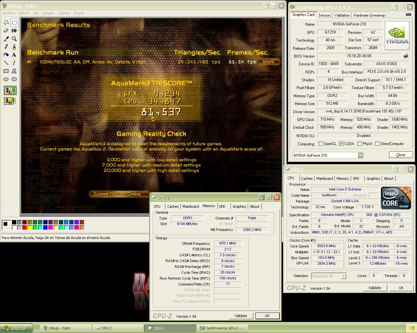This screenshot has height=333, width=417.
Task: Choose the opaque selection mode option
Action: click(10, 90)
